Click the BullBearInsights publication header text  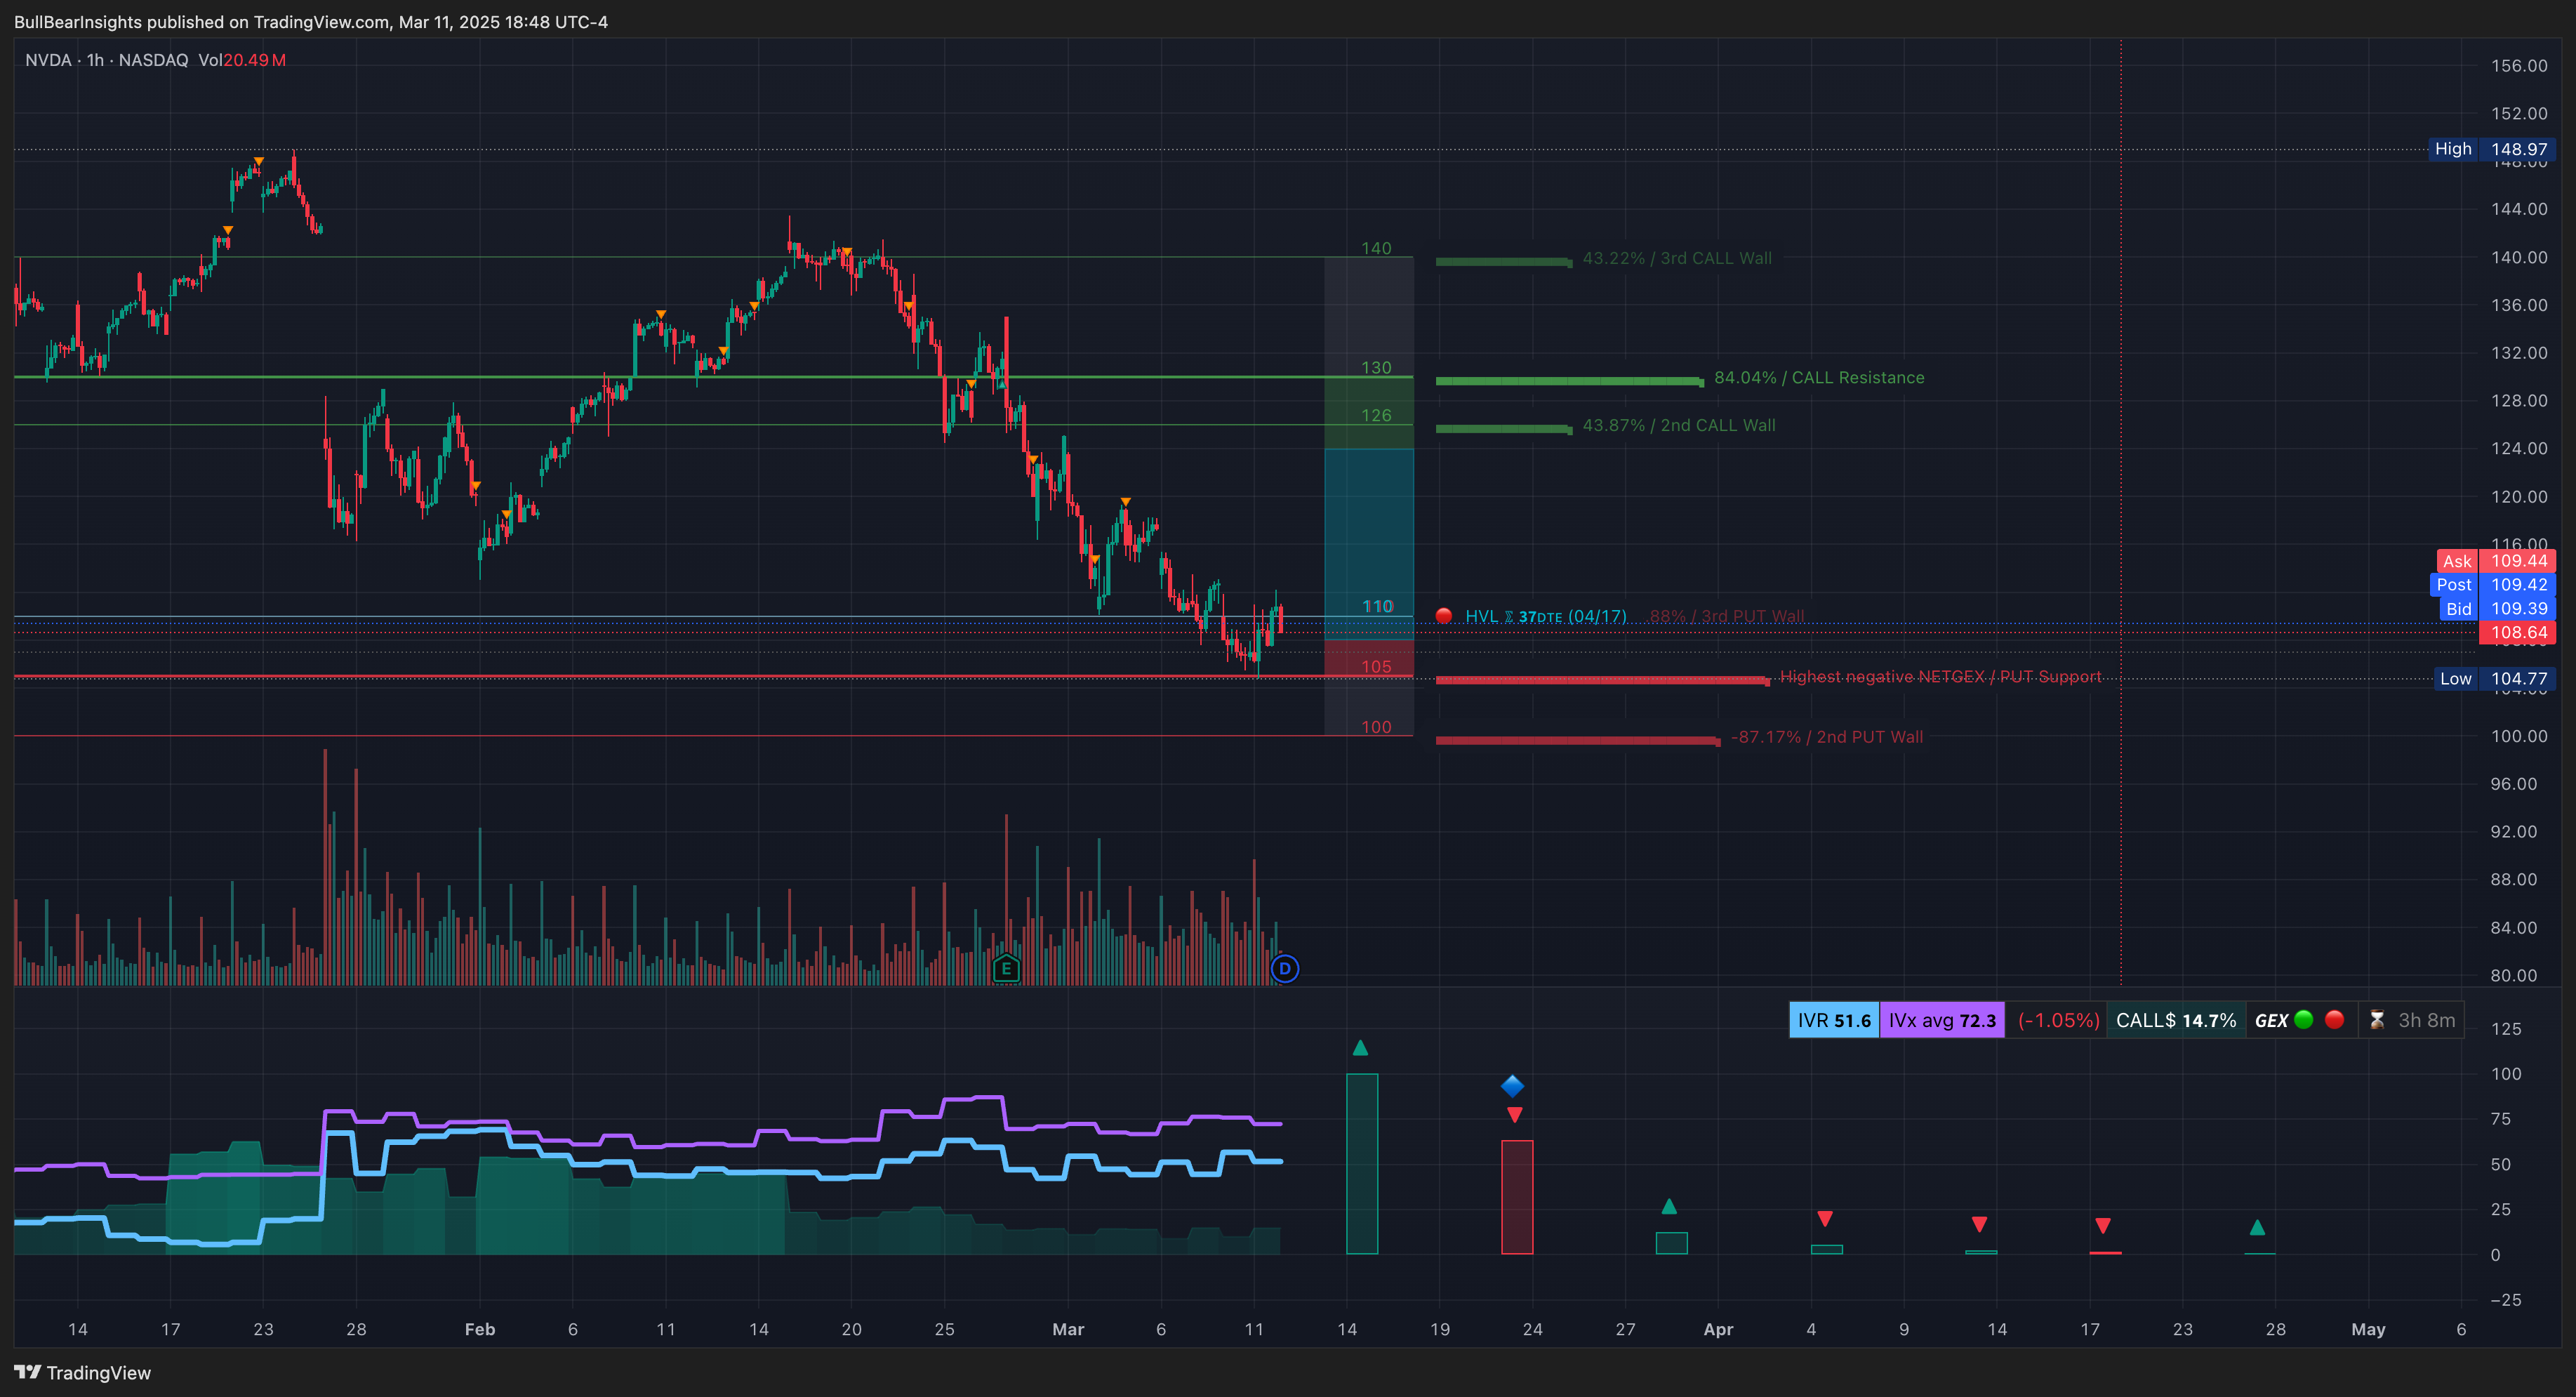(311, 22)
